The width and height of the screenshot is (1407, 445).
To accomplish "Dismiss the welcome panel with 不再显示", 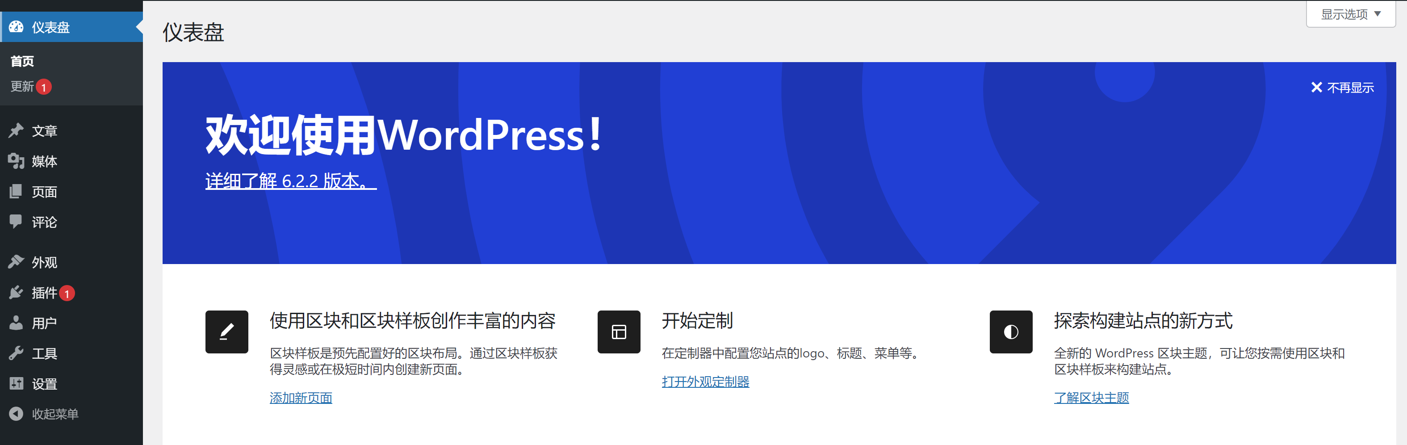I will pos(1343,88).
